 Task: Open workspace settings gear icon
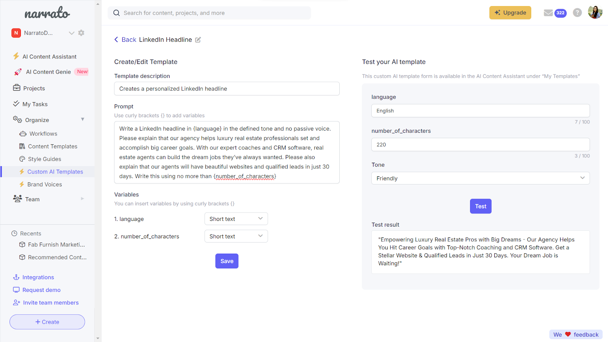coord(81,33)
